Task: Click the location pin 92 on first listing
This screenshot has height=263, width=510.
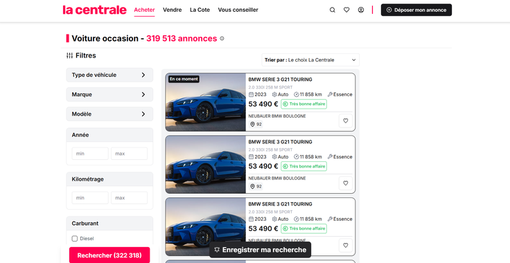Action: 256,124
